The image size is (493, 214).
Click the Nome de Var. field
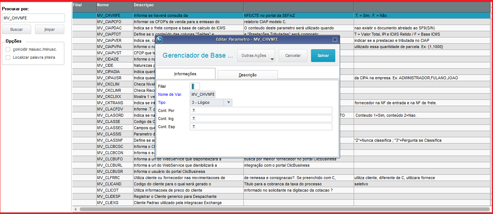coord(203,94)
